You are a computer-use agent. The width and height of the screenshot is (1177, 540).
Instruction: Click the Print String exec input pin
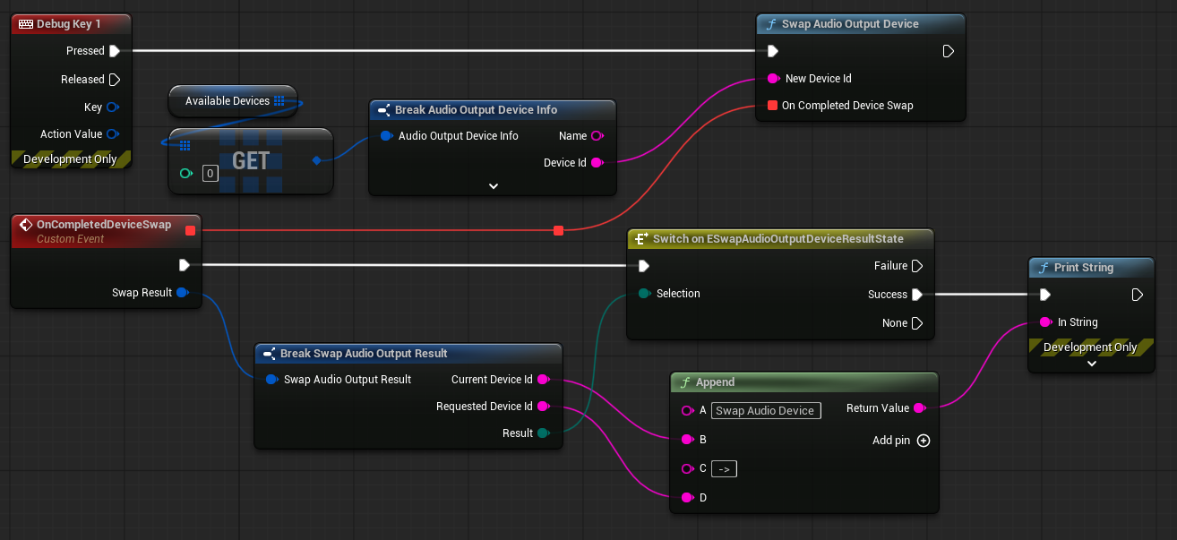(1045, 295)
